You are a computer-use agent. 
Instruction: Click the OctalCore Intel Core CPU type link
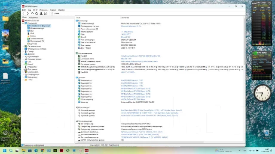point(141,56)
